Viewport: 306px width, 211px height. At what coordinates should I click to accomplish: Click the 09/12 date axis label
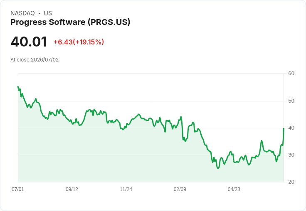pyautogui.click(x=72, y=189)
